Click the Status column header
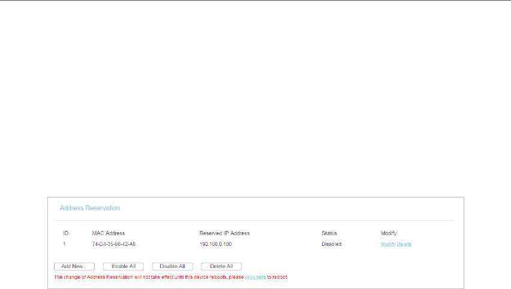 pyautogui.click(x=329, y=233)
